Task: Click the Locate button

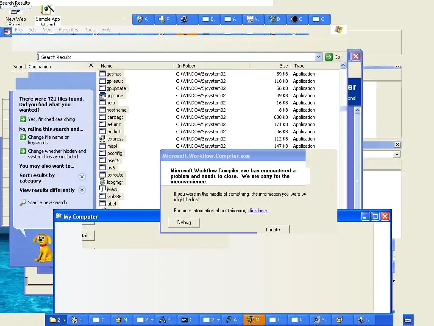Action: tap(273, 230)
